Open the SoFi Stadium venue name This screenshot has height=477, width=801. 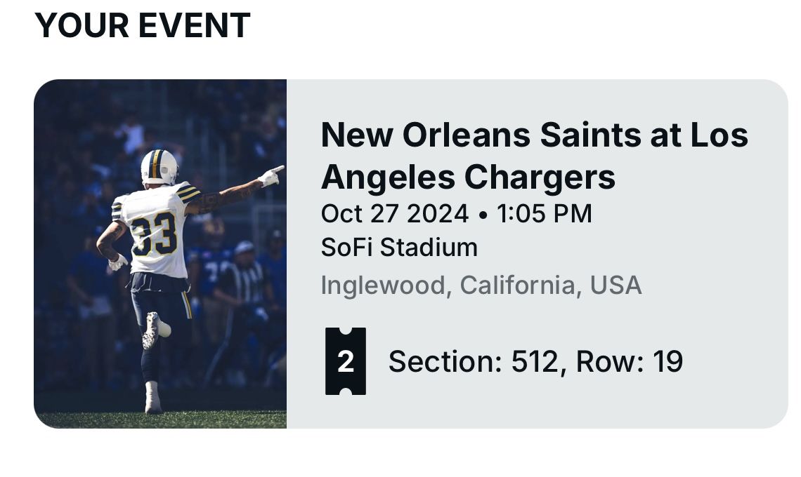(399, 247)
